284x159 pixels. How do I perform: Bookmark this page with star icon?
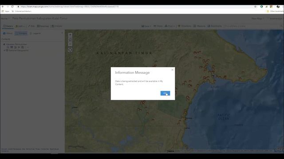(x=255, y=7)
